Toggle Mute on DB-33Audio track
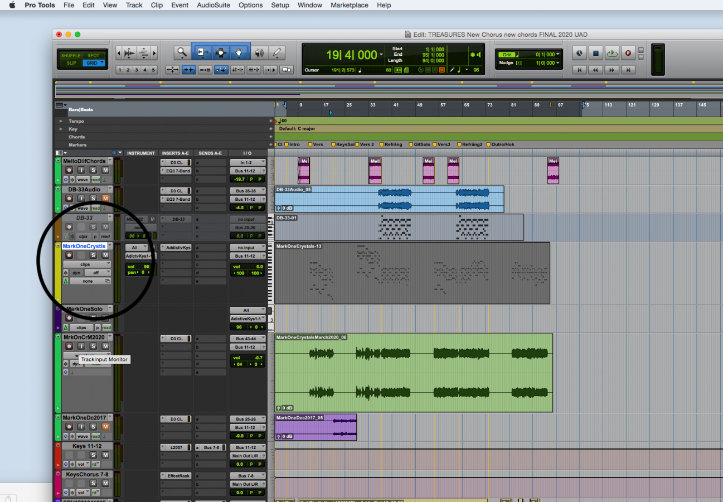The image size is (723, 502). (x=105, y=199)
